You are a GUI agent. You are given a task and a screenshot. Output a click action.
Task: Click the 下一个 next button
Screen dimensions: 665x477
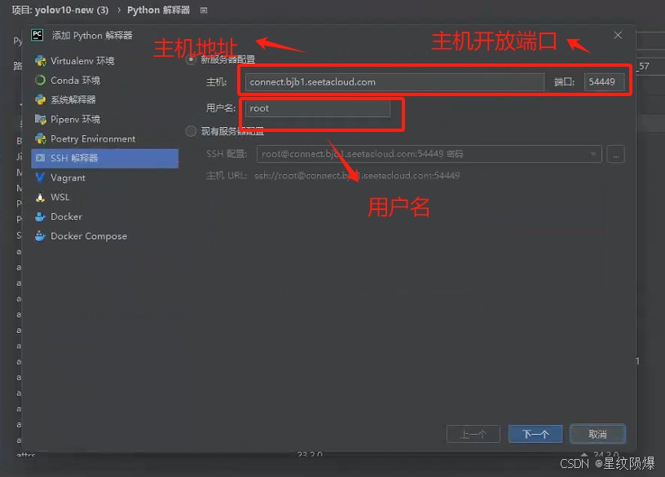coord(535,434)
